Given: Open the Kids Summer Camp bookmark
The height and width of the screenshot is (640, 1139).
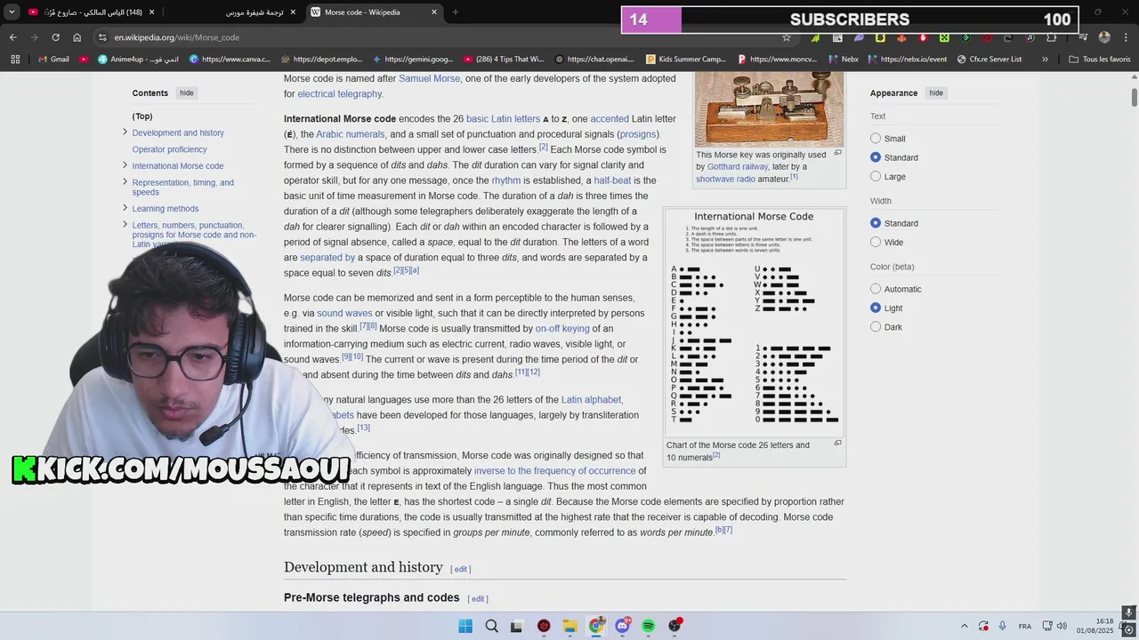Looking at the screenshot, I should (x=686, y=59).
